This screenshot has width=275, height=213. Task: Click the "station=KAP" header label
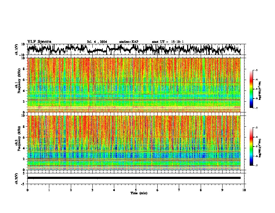click(x=128, y=42)
